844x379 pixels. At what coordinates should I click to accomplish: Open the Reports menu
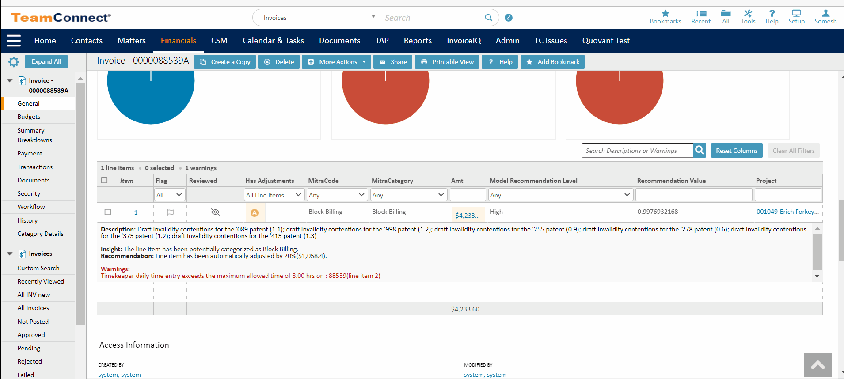point(418,41)
